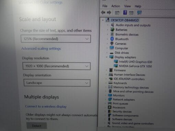The image size is (175, 131).
Task: Collapse the DESKTOP-DB44MGD root node
Action: [x=103, y=20]
